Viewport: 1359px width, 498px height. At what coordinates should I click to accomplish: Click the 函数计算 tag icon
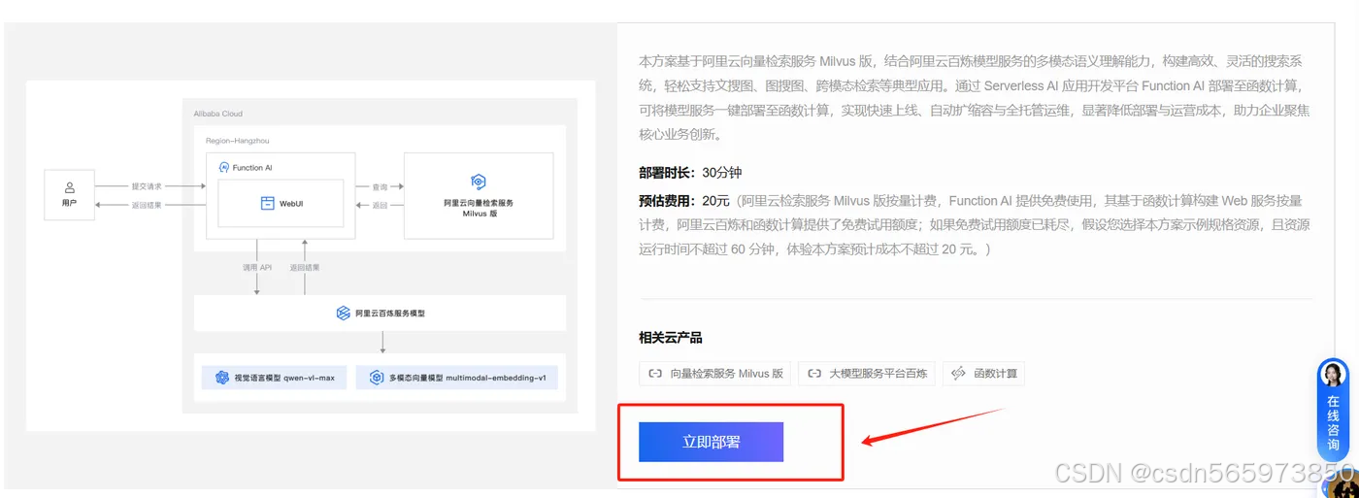pos(959,374)
